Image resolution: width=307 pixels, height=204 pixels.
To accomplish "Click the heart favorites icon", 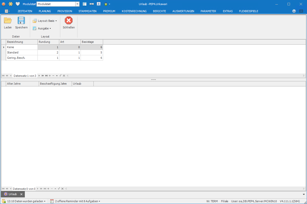I will (x=18, y=4).
